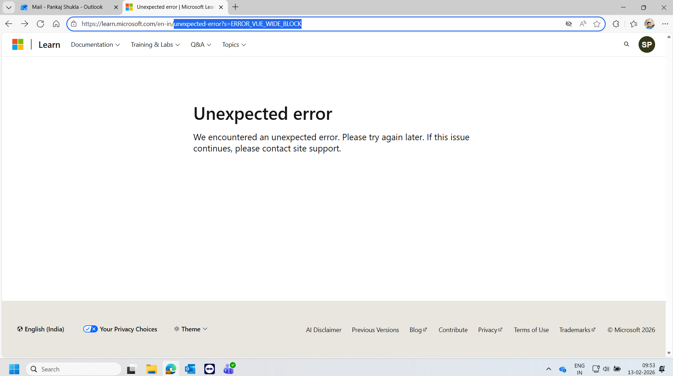Viewport: 673px width, 376px height.
Task: Open the Edge profile picture
Action: [x=649, y=24]
